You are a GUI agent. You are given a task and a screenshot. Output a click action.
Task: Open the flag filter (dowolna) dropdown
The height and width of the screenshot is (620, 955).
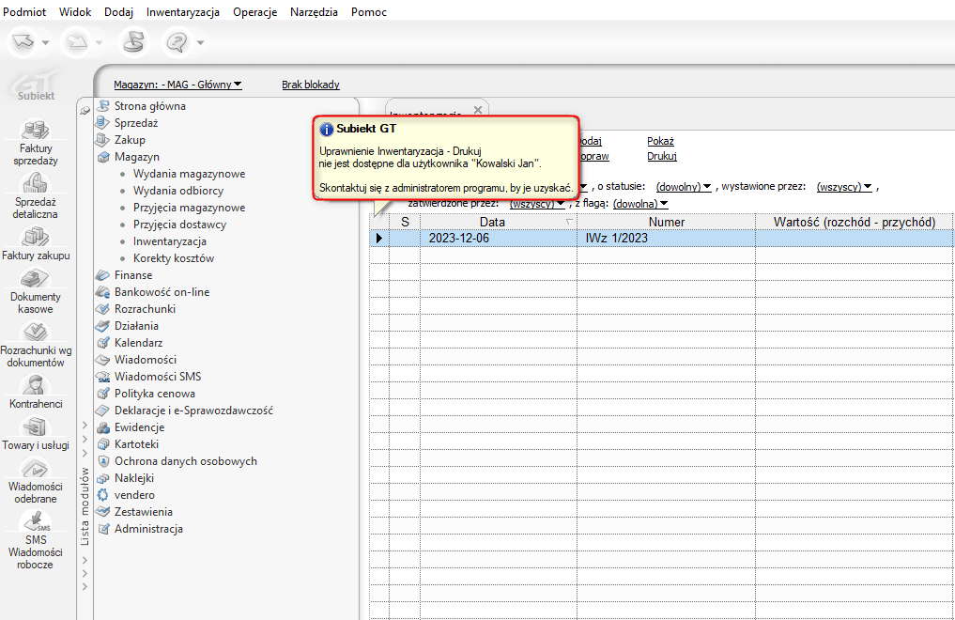pos(640,204)
